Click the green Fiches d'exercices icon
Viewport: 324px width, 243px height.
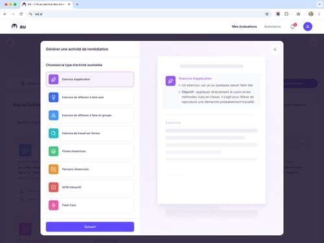pyautogui.click(x=54, y=151)
